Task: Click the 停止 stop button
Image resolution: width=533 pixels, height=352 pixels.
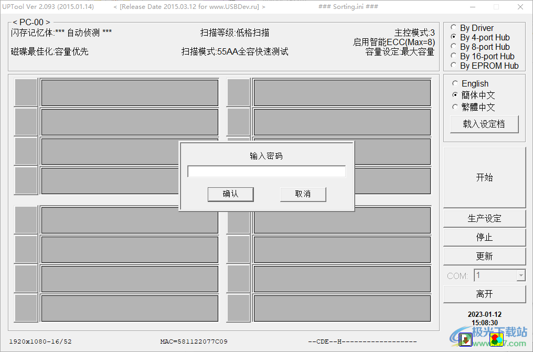Action: coord(484,237)
